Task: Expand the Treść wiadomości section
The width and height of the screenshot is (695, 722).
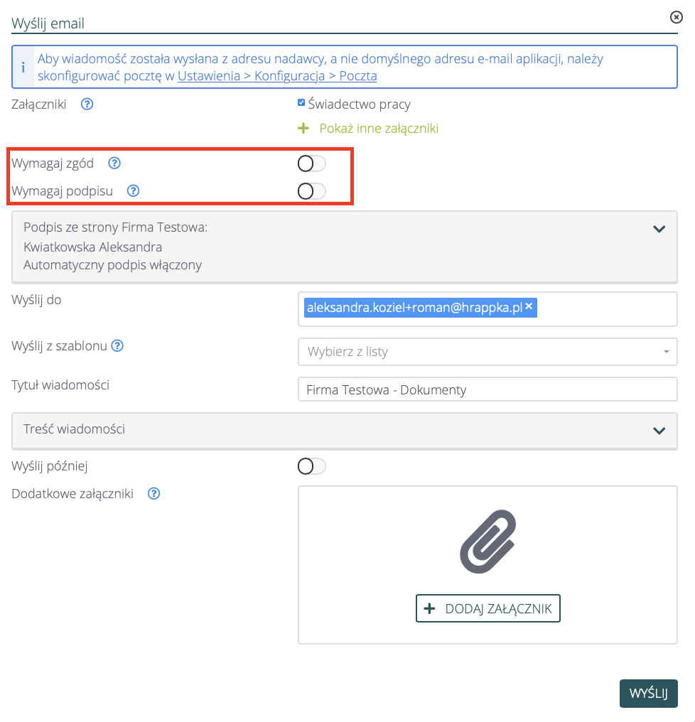Action: click(x=659, y=430)
